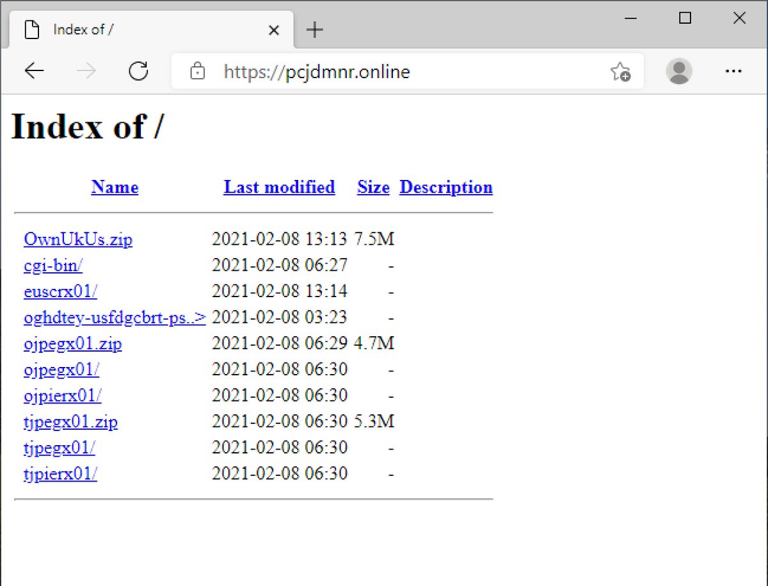
Task: Click the lock site info icon
Action: (198, 71)
